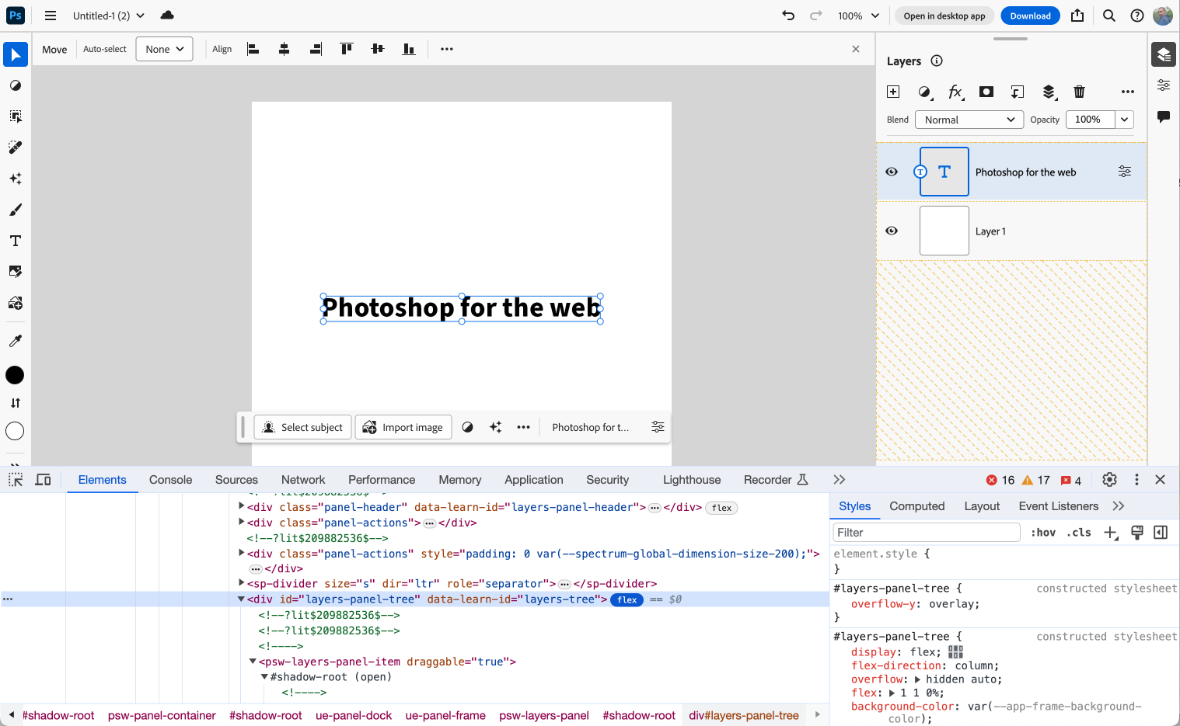Click the trash icon to delete layer

1079,92
